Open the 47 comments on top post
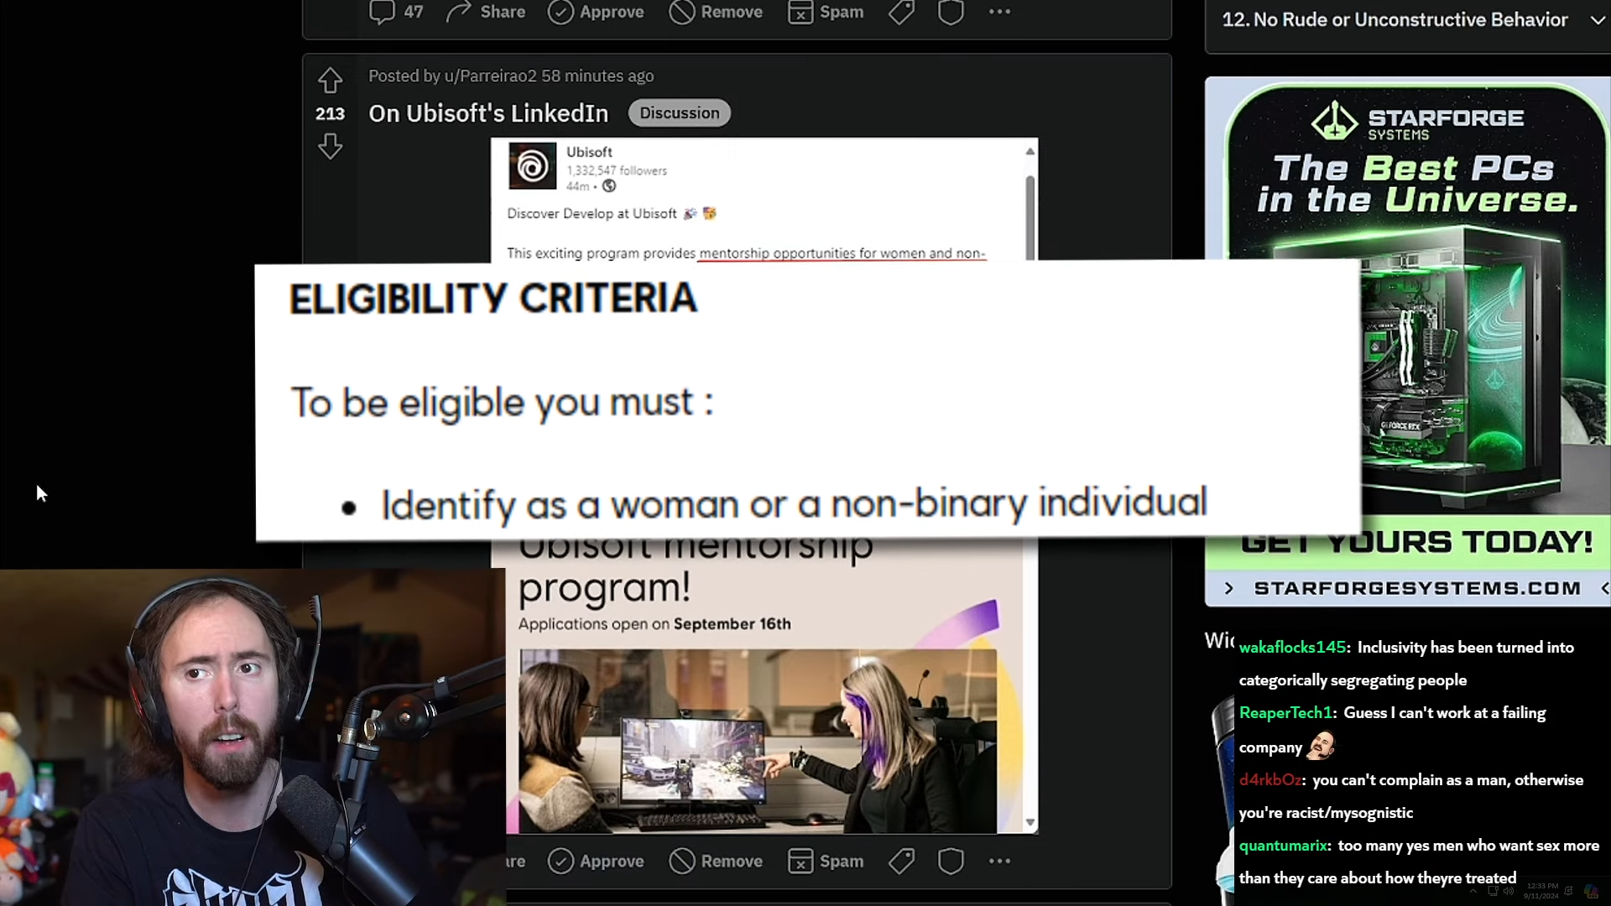The height and width of the screenshot is (906, 1611). (396, 12)
